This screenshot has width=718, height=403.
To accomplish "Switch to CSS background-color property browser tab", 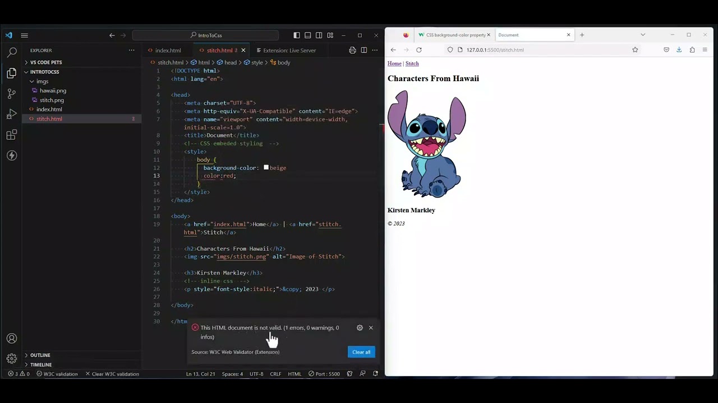I will (454, 35).
